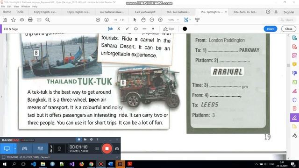Open the black color swatch
The width and height of the screenshot is (299, 168).
[x=185, y=29]
